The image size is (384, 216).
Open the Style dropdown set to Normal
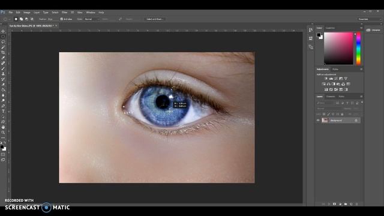(x=92, y=19)
